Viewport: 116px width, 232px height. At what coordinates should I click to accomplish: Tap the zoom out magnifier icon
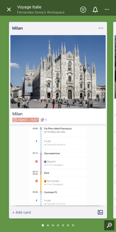[109, 225]
